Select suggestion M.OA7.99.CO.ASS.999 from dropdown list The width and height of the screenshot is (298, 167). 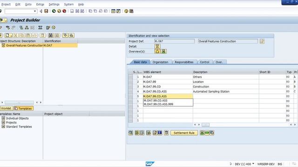coord(168,104)
